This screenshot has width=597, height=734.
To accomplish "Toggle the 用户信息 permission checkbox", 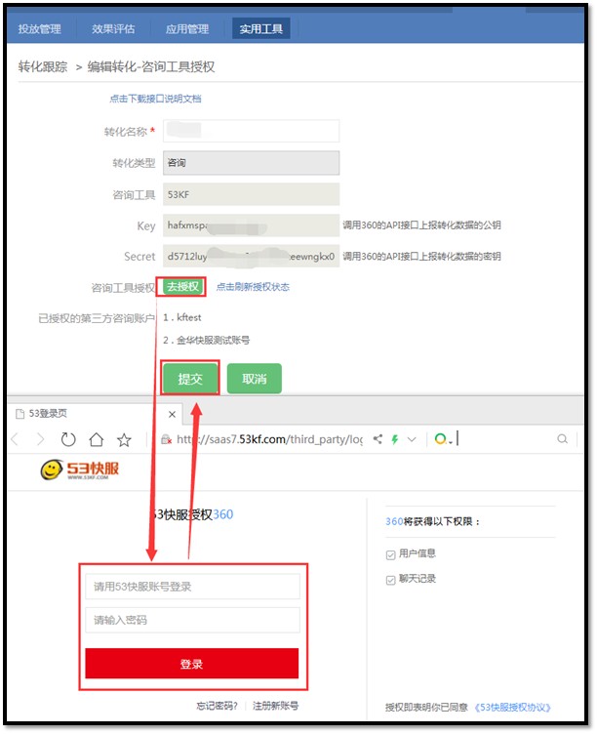I will [x=391, y=554].
